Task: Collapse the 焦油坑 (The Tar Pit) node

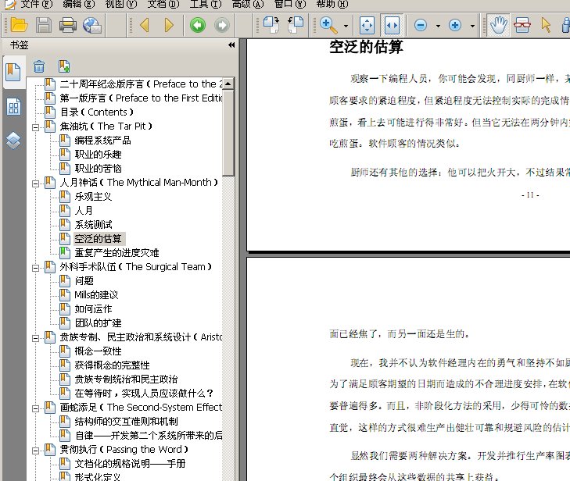Action: point(36,127)
